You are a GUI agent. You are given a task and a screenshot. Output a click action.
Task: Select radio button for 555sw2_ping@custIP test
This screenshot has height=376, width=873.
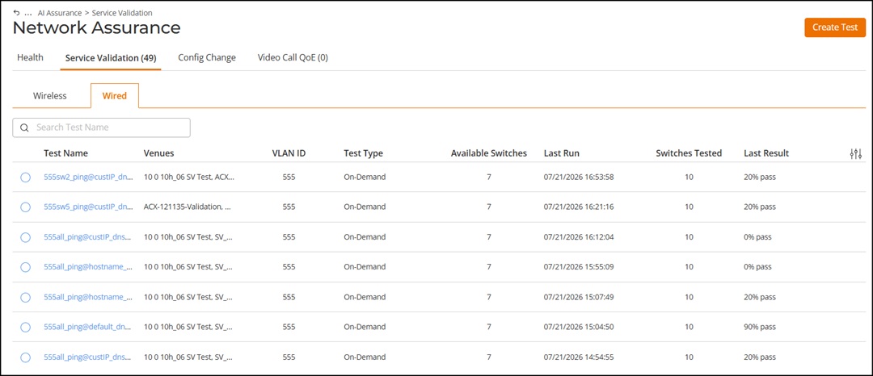tap(25, 178)
